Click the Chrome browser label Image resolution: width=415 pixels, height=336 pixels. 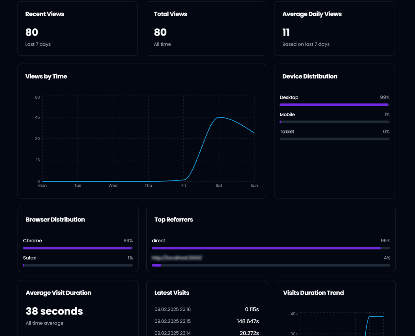tap(32, 240)
